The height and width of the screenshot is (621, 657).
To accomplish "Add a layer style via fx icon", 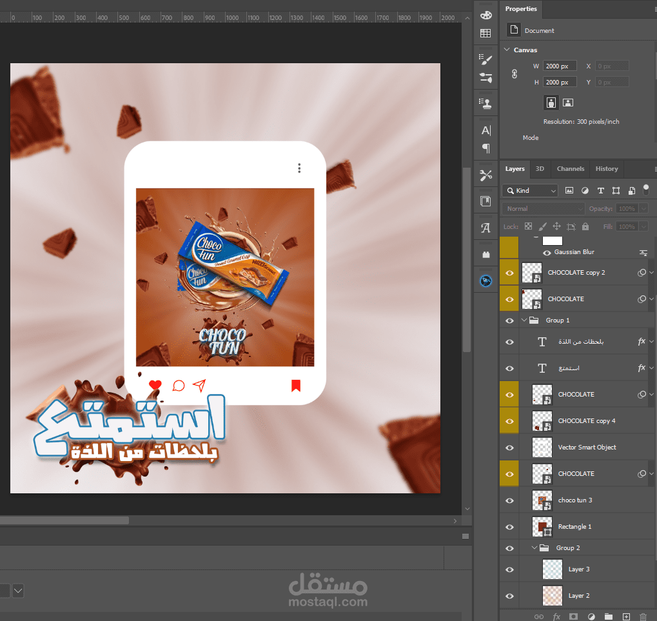I will click(556, 616).
